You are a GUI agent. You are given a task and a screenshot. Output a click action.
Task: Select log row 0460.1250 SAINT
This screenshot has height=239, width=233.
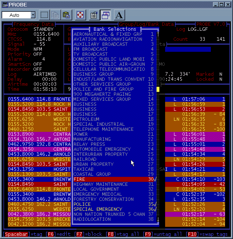(39, 129)
